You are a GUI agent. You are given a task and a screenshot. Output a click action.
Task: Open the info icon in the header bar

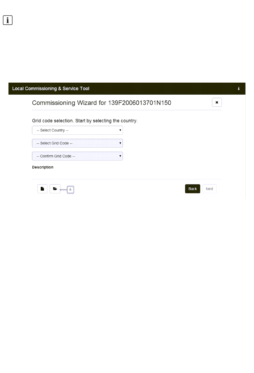(239, 89)
